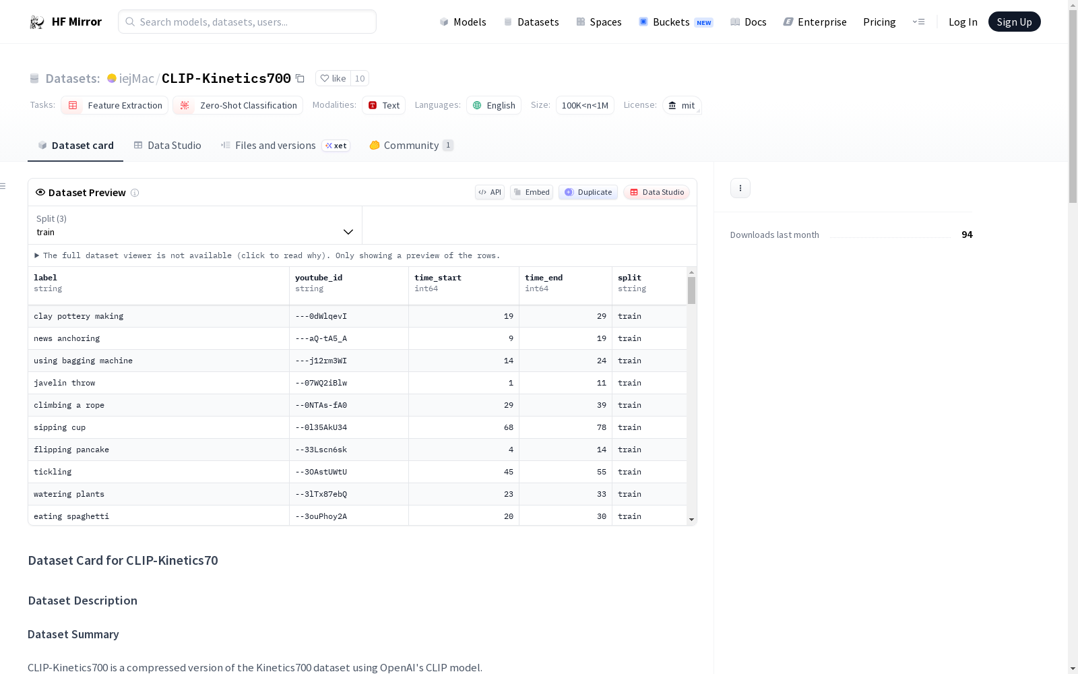Click the Sign Up button
The image size is (1078, 674).
point(1014,22)
